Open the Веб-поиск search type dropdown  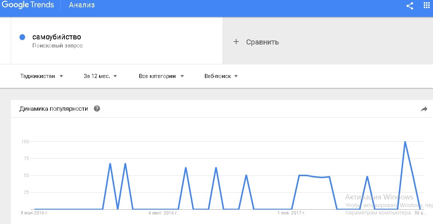tap(221, 76)
